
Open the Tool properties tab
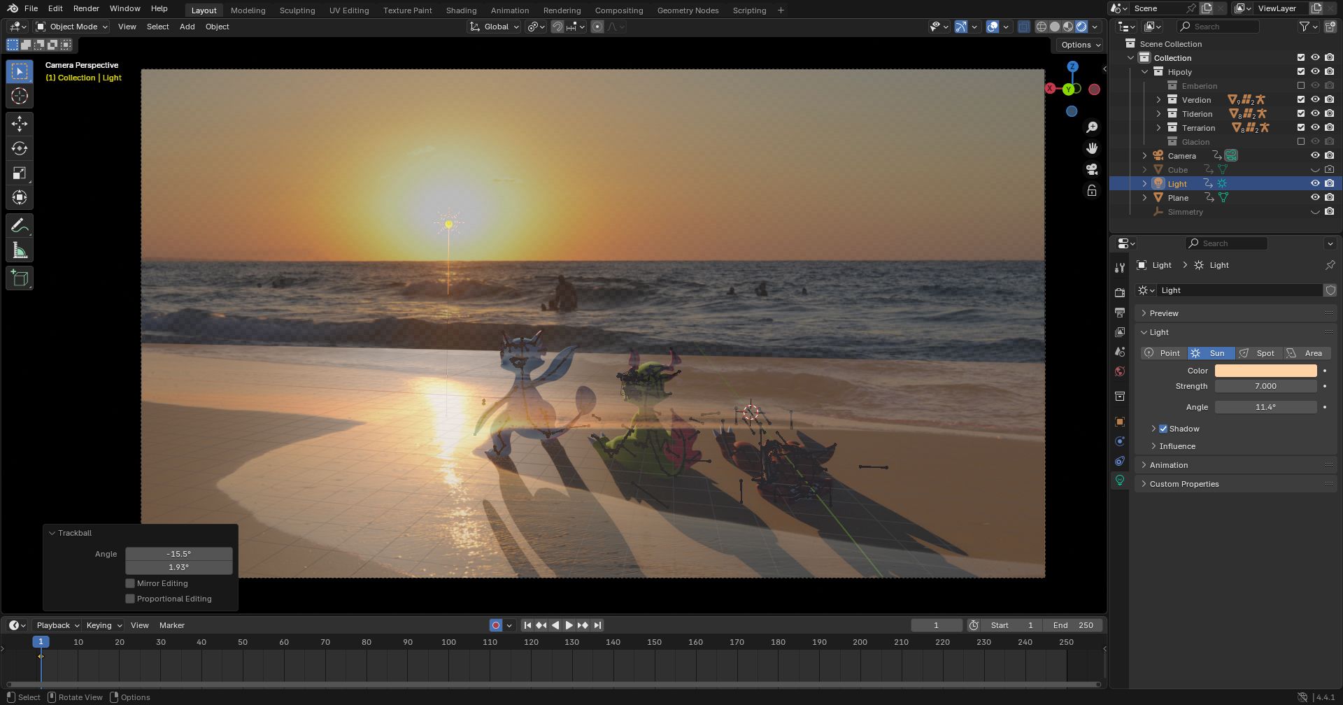pos(1120,267)
